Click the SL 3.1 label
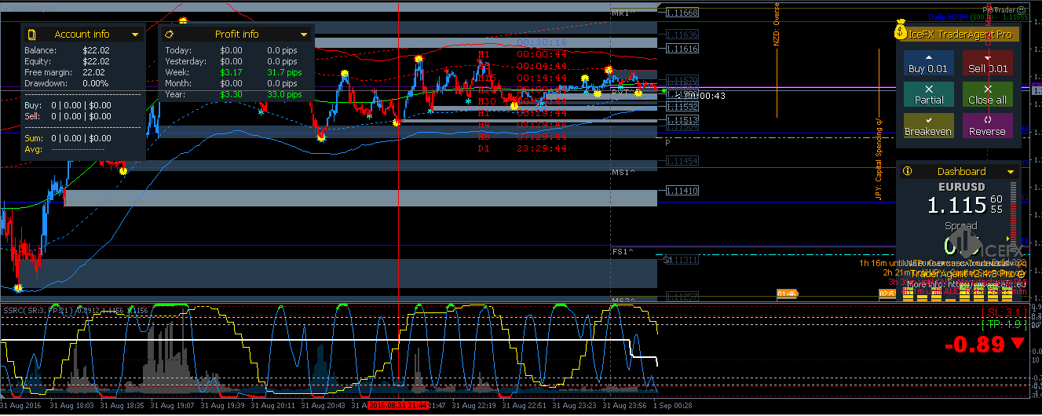Screen dimensions: 1042x416 (x=1004, y=312)
